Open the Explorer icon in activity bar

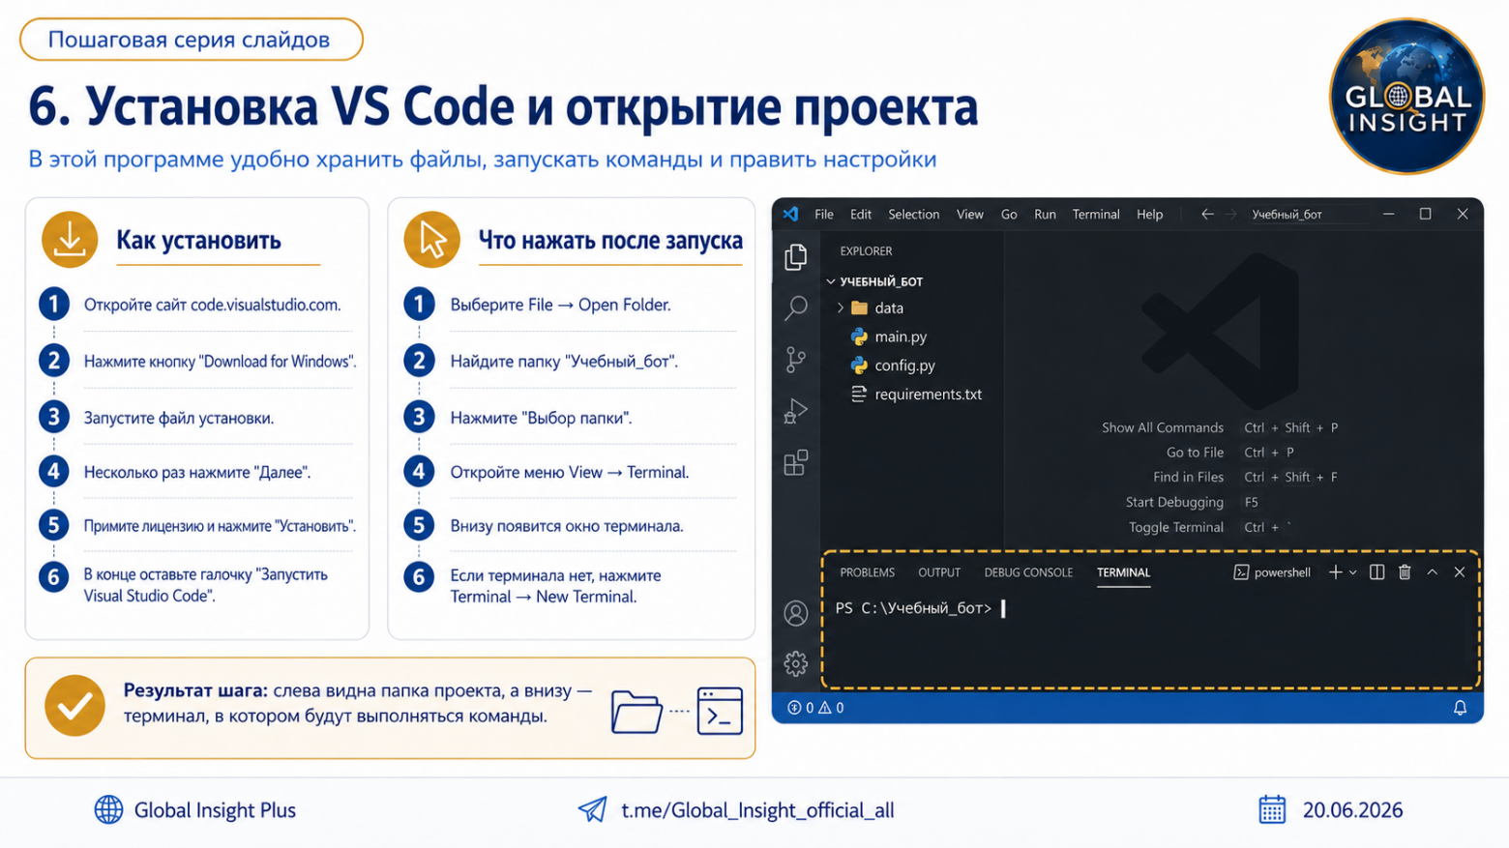(796, 256)
